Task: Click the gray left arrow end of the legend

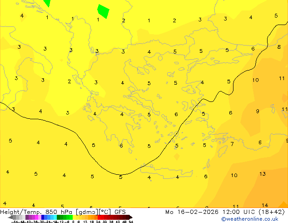Action: (10, 217)
